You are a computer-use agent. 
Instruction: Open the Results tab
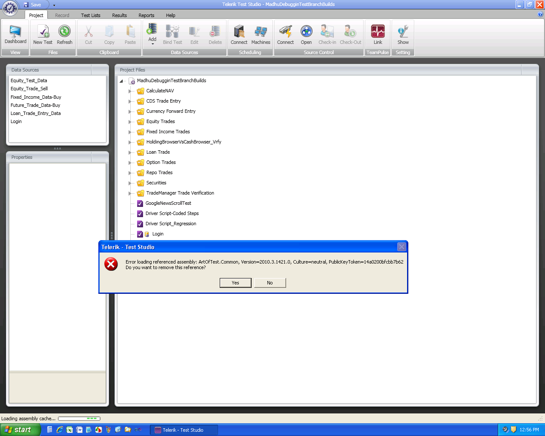click(x=120, y=15)
